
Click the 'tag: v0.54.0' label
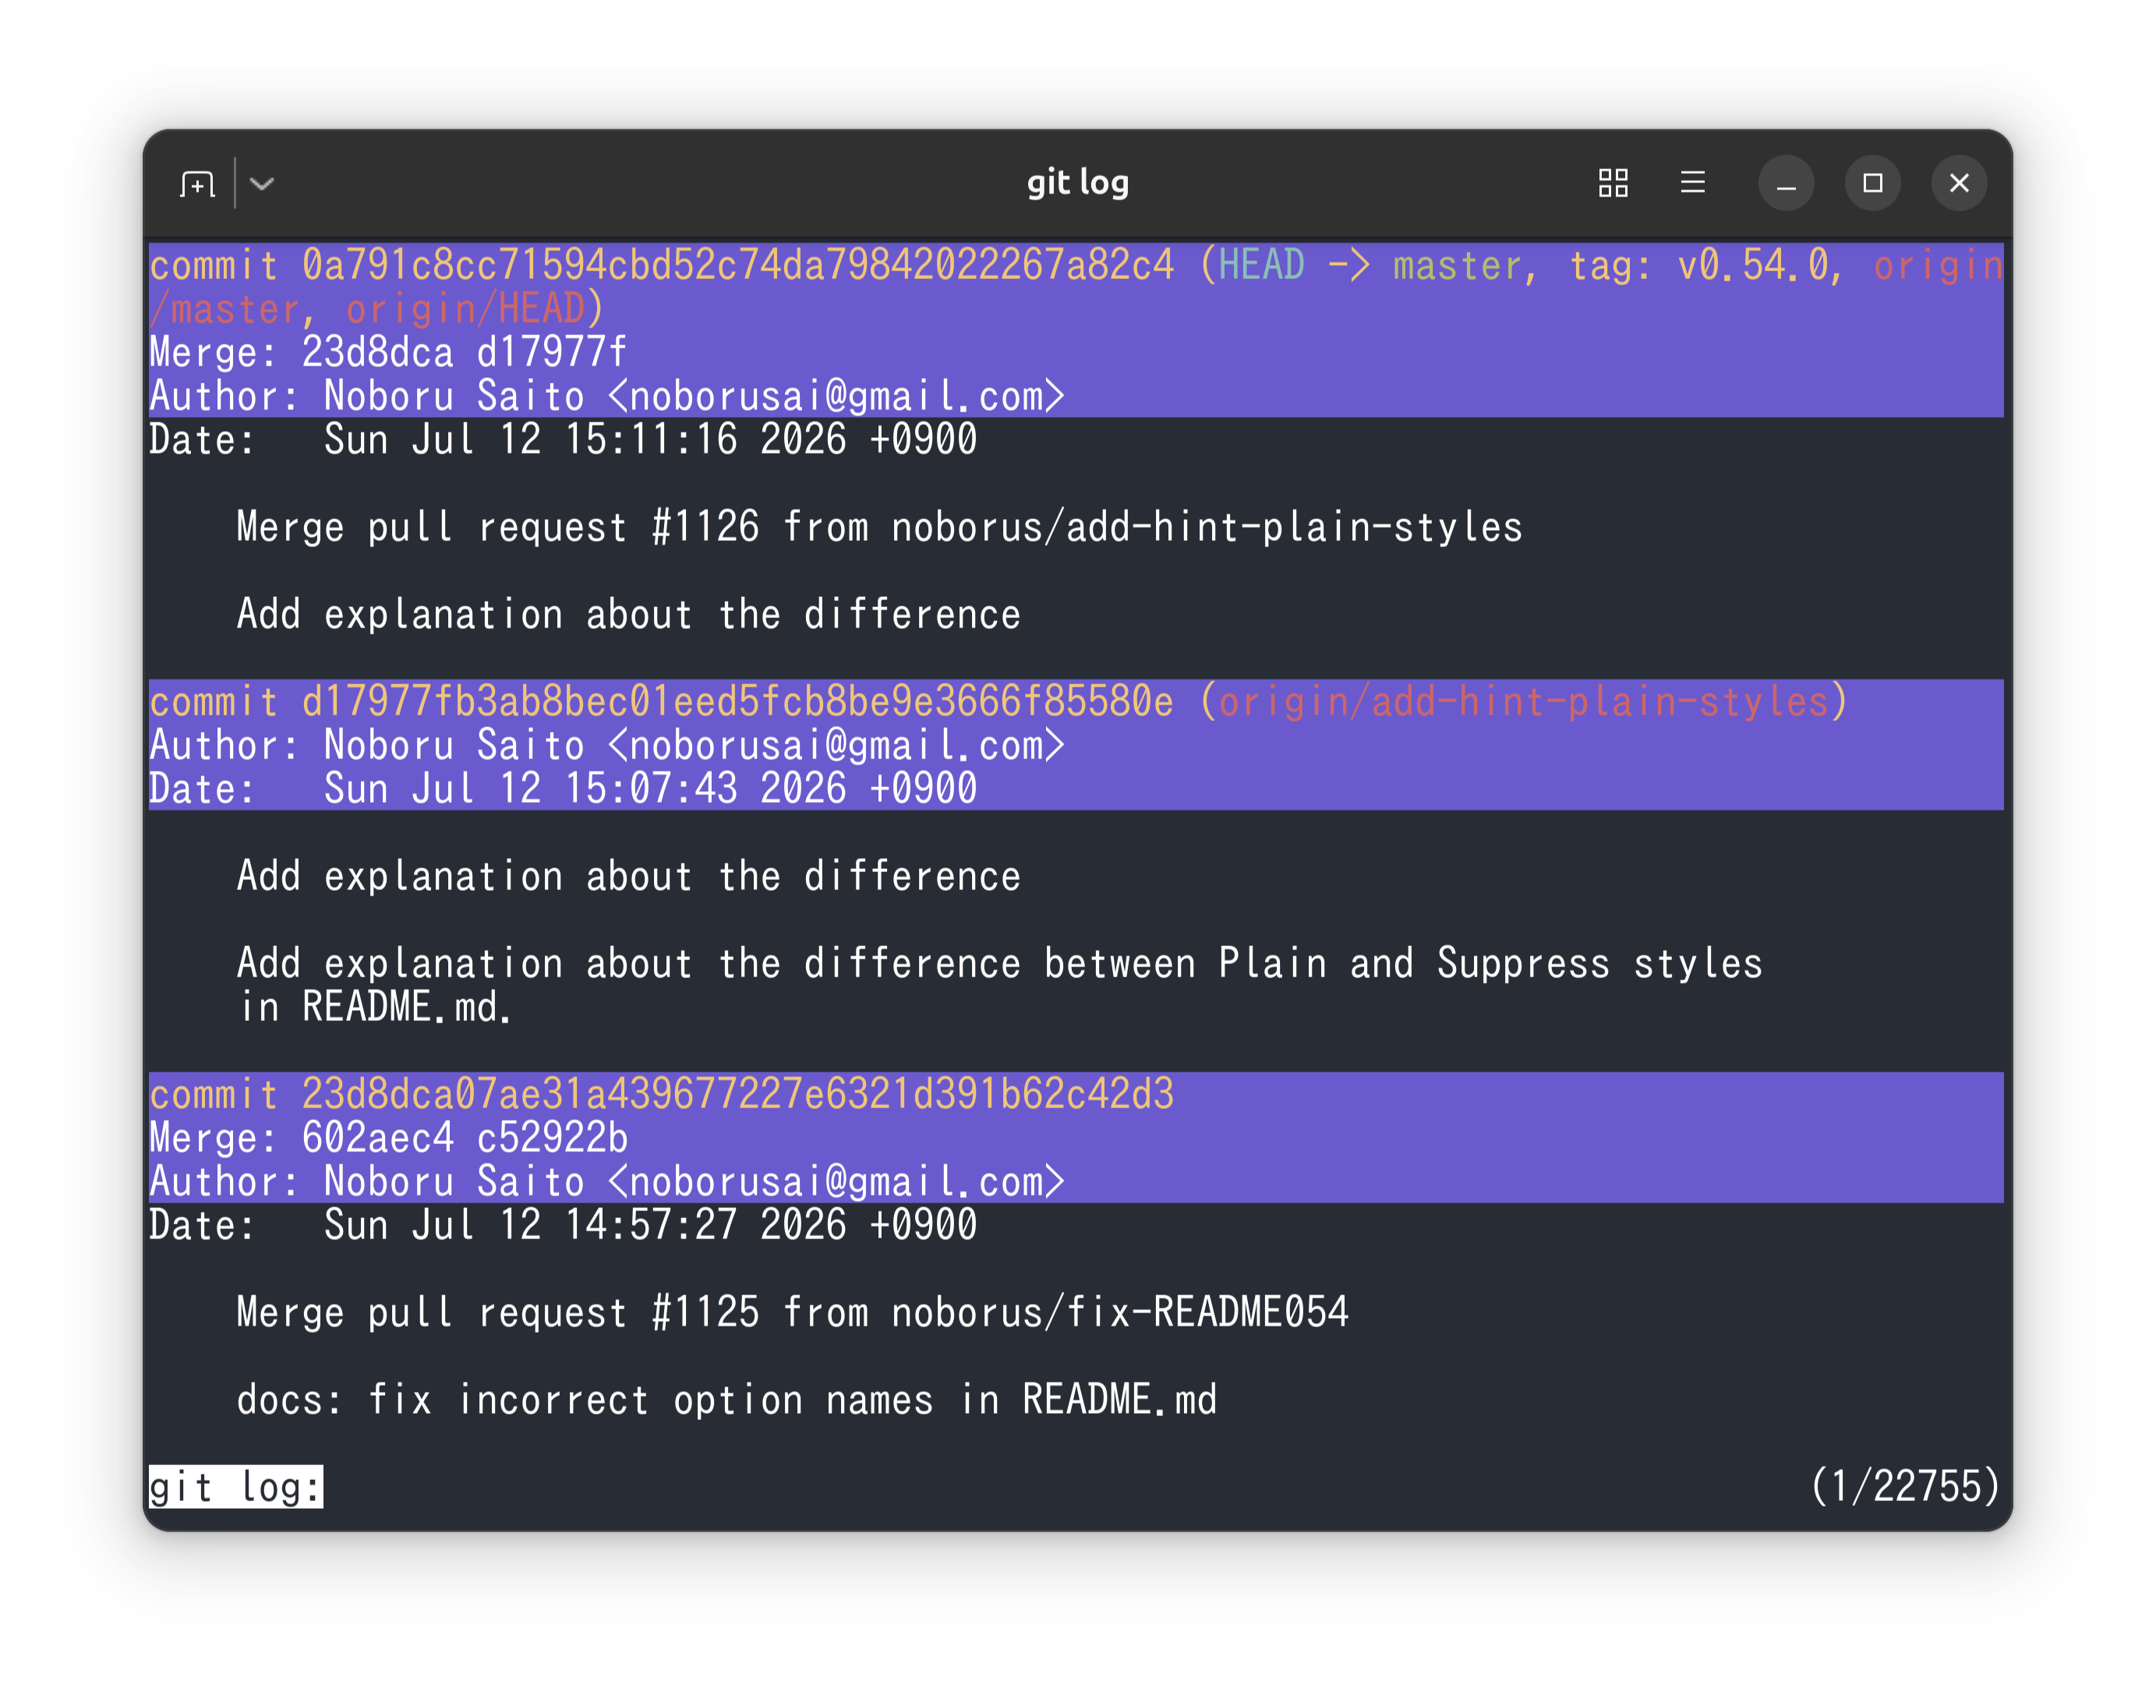click(1699, 265)
